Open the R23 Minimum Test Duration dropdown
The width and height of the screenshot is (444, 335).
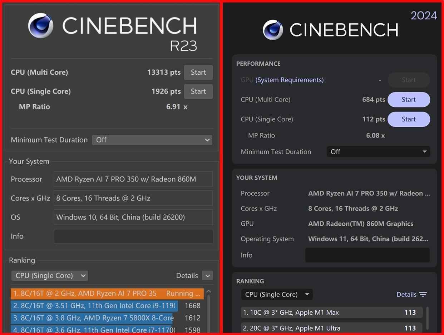click(x=152, y=140)
